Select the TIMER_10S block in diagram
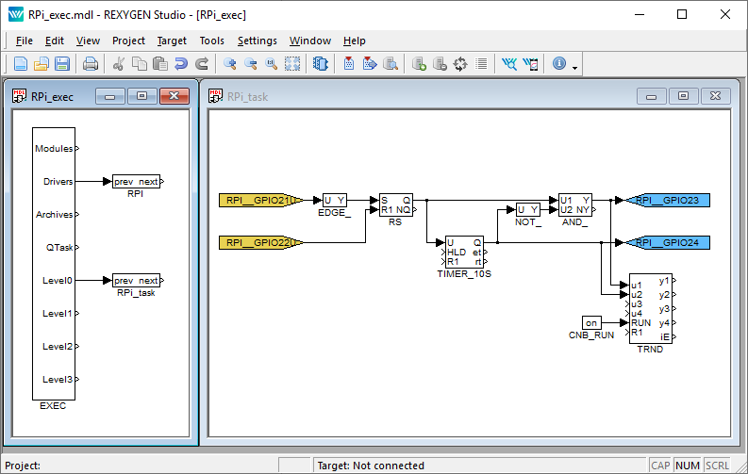 pos(464,251)
